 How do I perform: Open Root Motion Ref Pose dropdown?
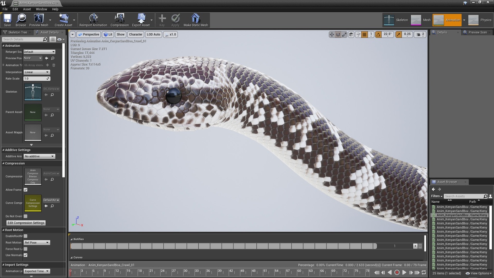(37, 242)
